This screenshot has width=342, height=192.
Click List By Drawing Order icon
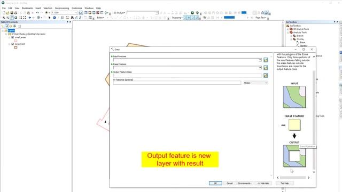tap(3, 26)
